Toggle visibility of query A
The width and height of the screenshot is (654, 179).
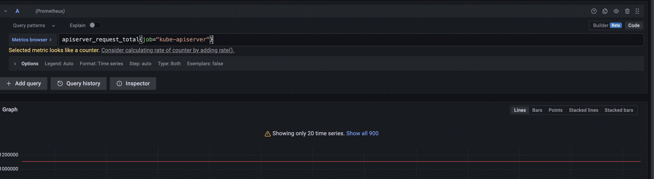(x=616, y=11)
